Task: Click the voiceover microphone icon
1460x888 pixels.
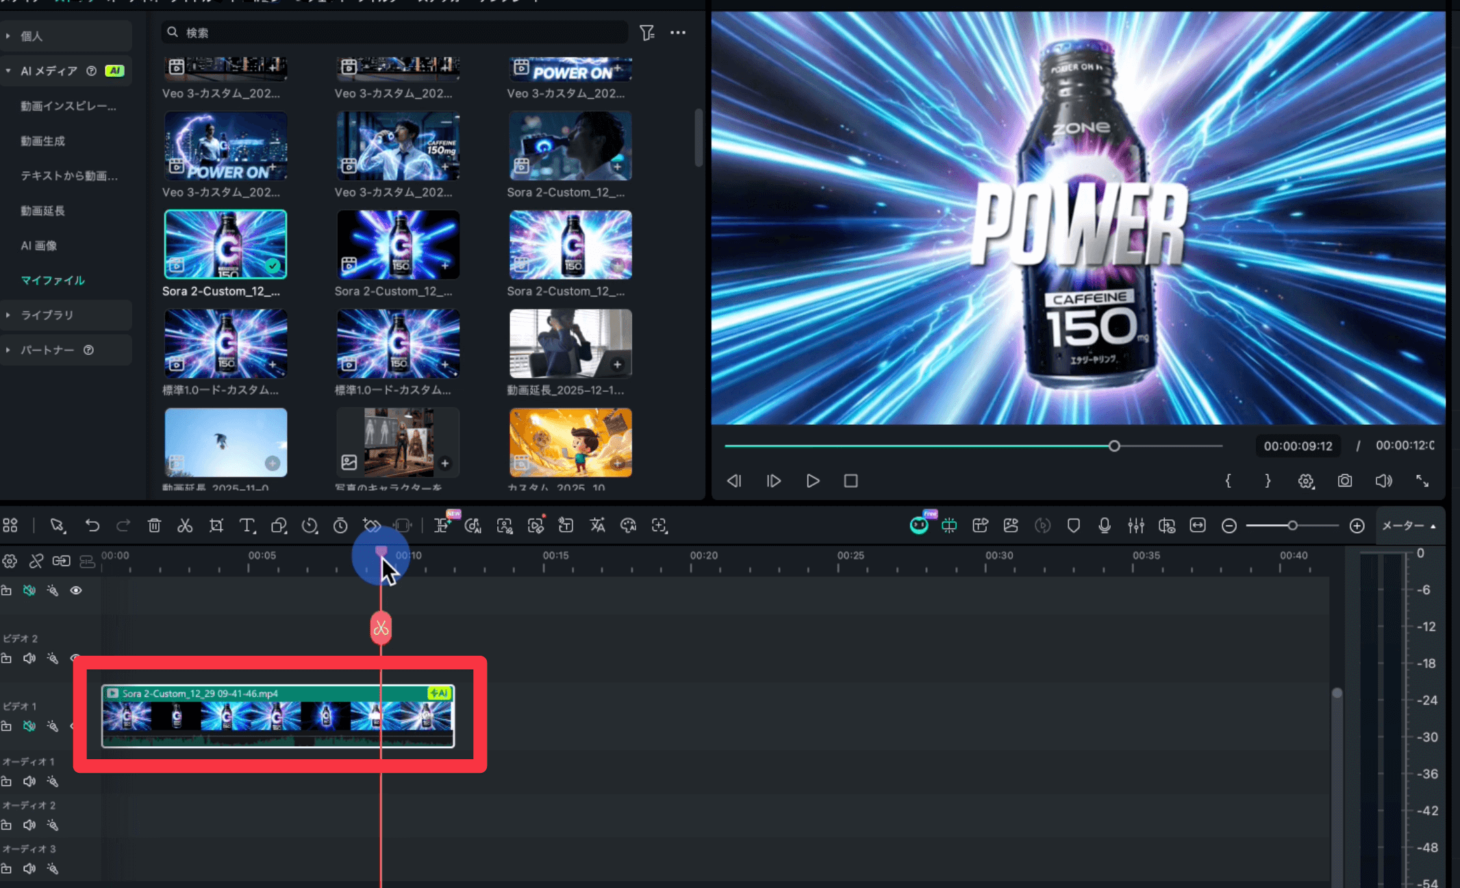Action: click(1104, 526)
